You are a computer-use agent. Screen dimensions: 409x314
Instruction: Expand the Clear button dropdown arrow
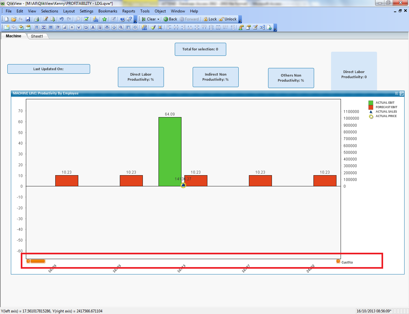[x=158, y=19]
